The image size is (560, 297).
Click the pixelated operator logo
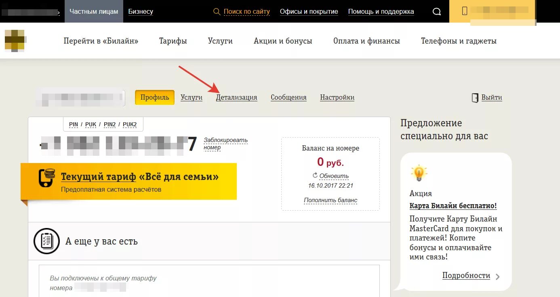(x=16, y=41)
